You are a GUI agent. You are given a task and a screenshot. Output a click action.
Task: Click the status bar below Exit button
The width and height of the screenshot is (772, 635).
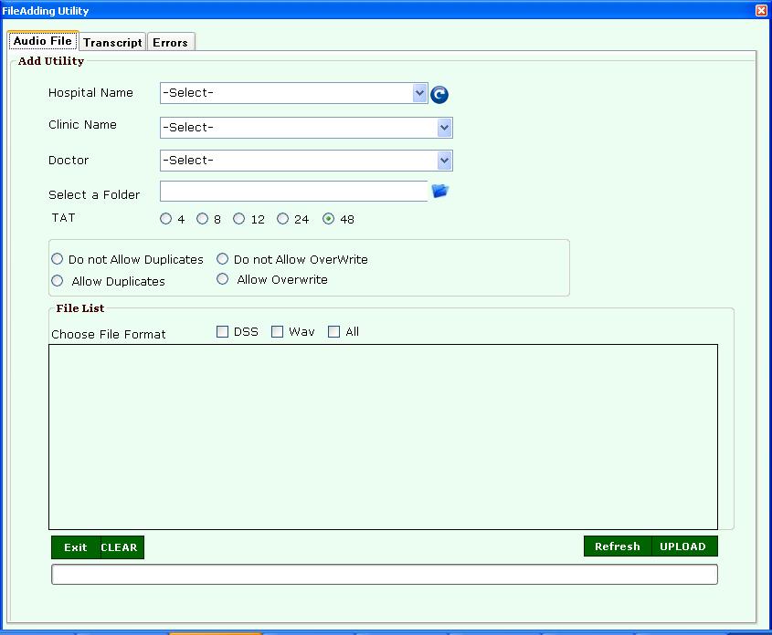[385, 575]
